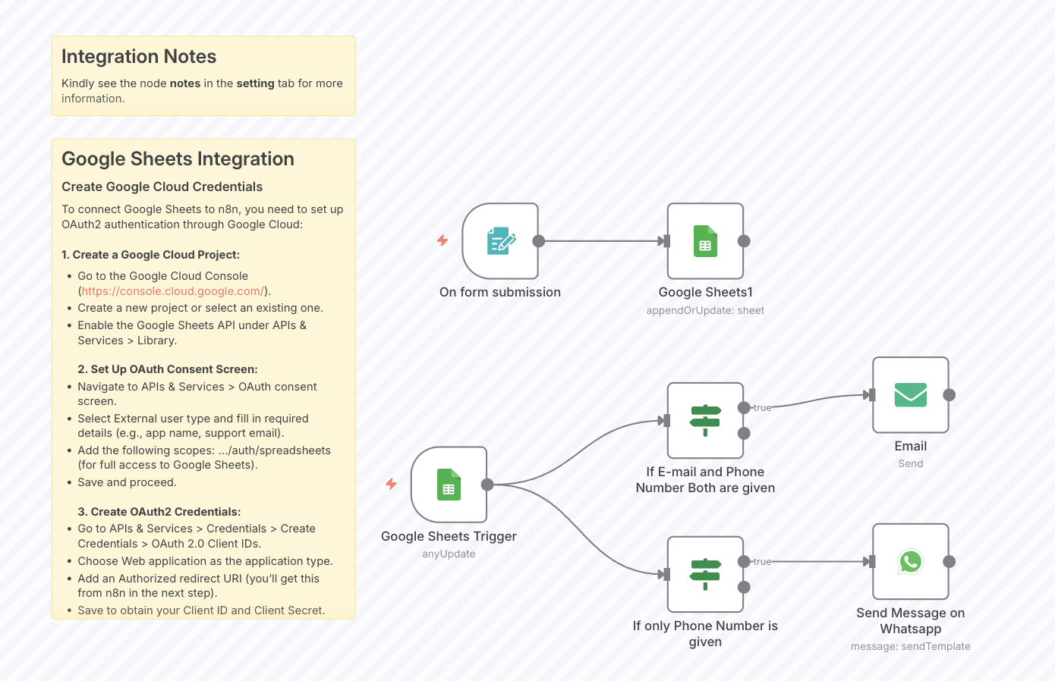Click '2. Set Up OAuth Consent Screen:' text

coord(168,369)
